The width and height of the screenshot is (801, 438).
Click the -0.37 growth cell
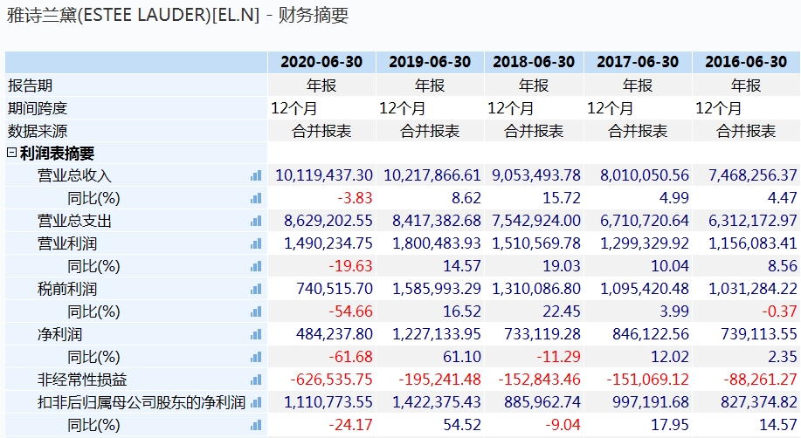(779, 311)
